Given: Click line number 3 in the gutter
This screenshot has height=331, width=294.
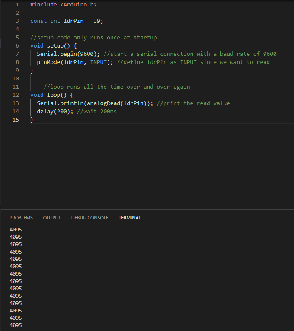Looking at the screenshot, I should [x=17, y=21].
